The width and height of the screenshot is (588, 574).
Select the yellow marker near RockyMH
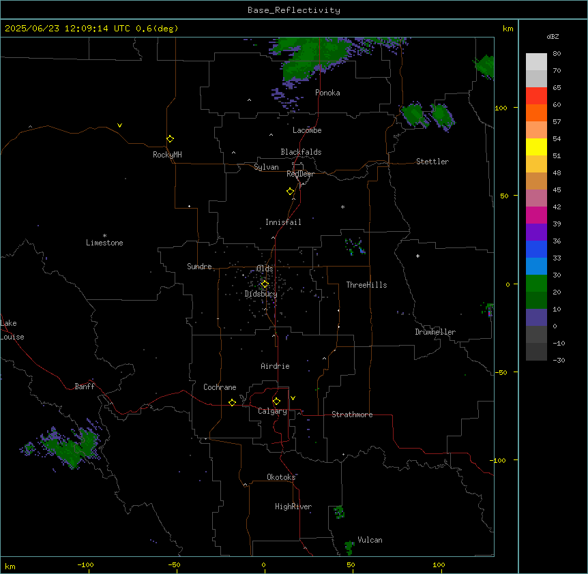(171, 139)
